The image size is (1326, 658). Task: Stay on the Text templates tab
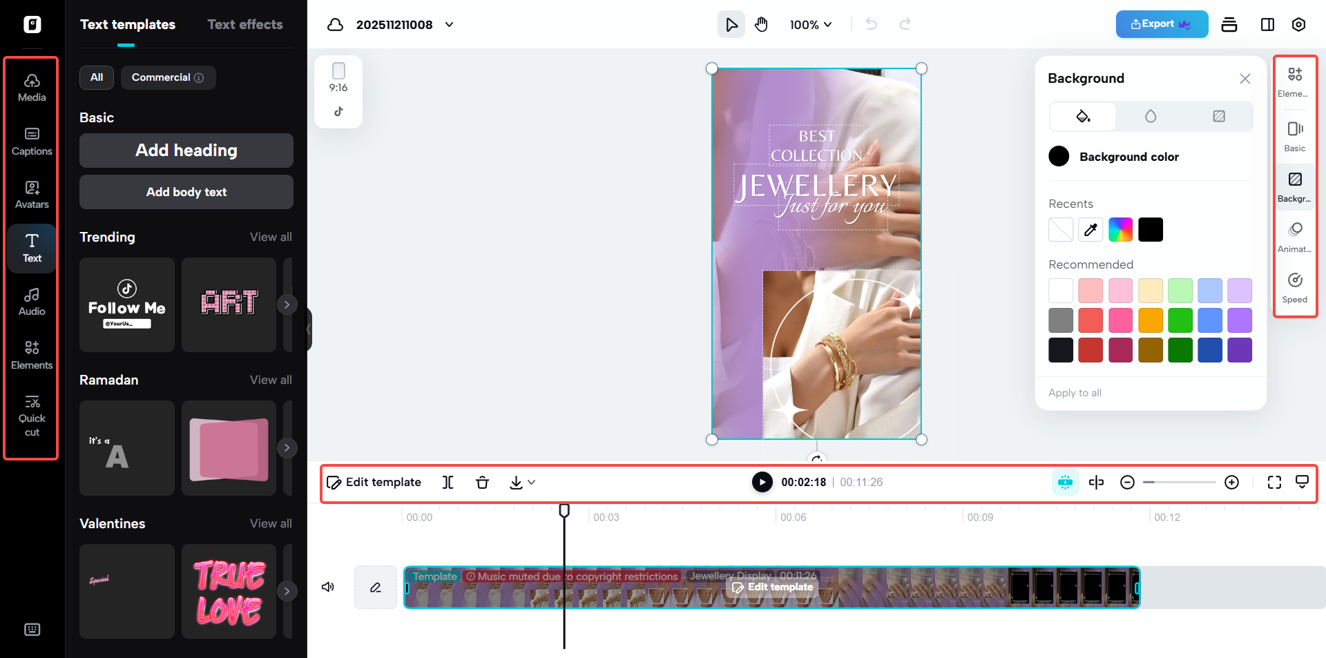pyautogui.click(x=127, y=24)
